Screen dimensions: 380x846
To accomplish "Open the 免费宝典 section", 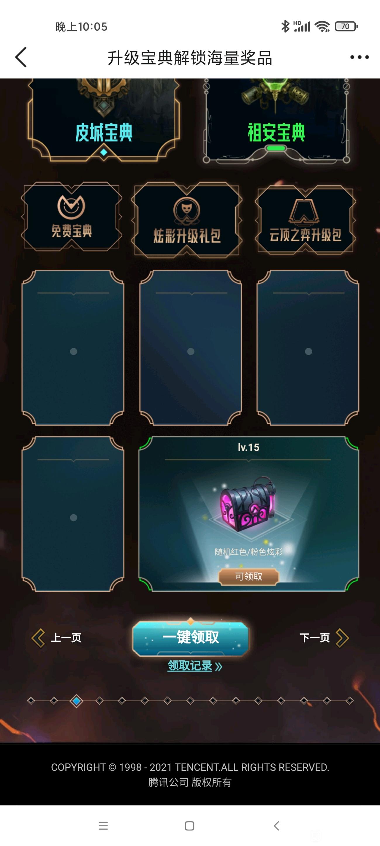I will (72, 216).
